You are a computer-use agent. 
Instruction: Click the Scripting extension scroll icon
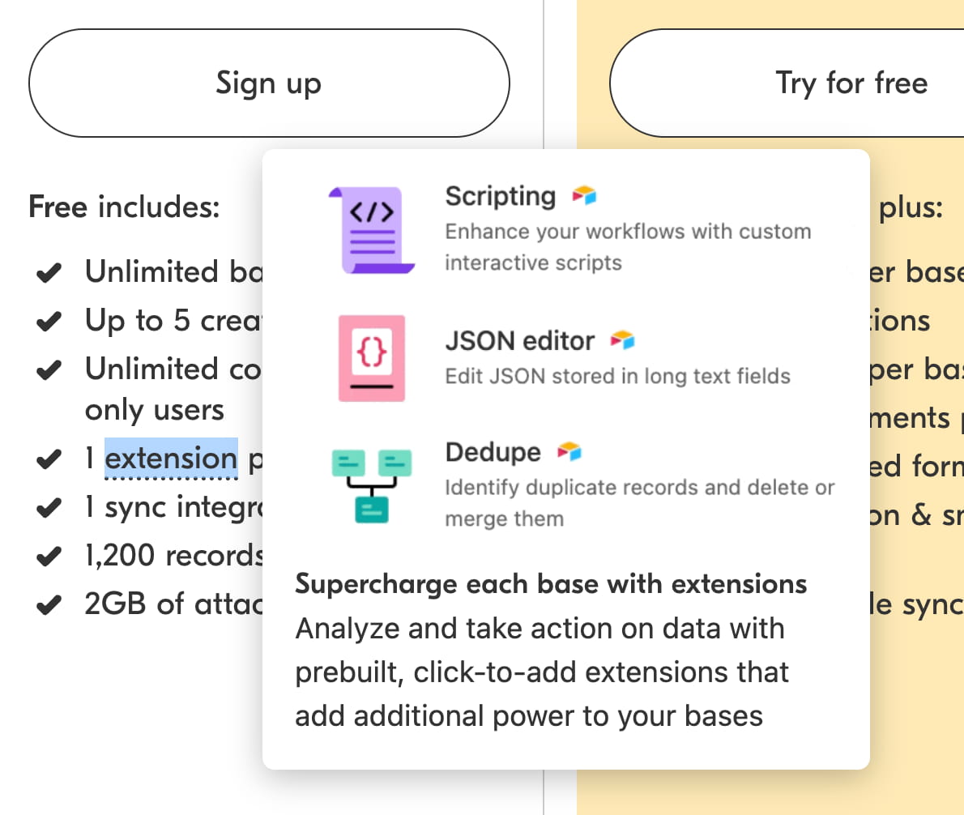371,230
